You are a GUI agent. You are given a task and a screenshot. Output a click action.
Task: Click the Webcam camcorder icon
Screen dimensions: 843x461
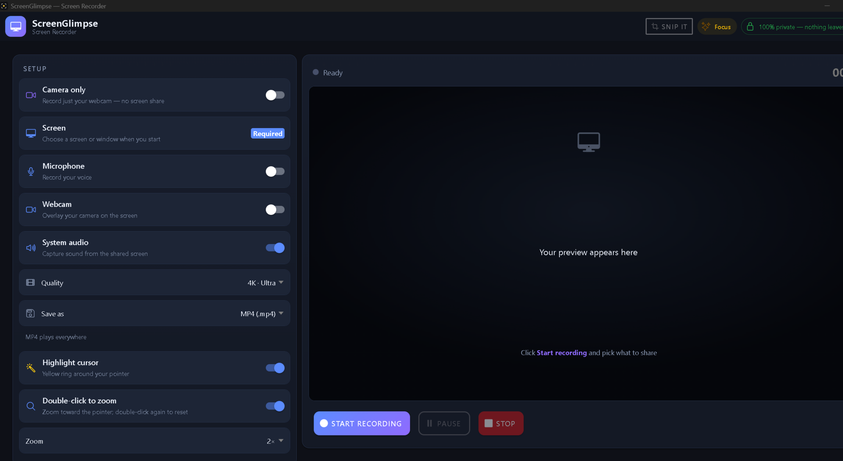tap(31, 210)
